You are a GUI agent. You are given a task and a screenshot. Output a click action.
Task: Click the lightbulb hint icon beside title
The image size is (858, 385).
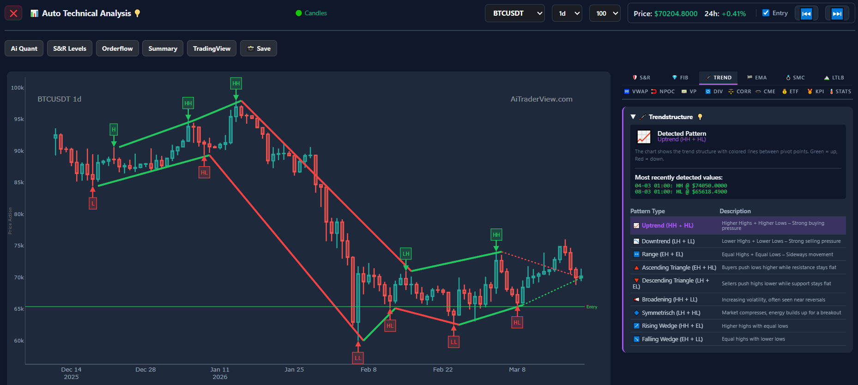pyautogui.click(x=137, y=13)
